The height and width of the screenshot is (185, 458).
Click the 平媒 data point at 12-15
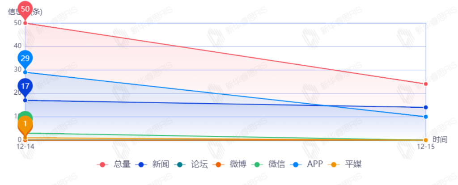pyautogui.click(x=425, y=140)
